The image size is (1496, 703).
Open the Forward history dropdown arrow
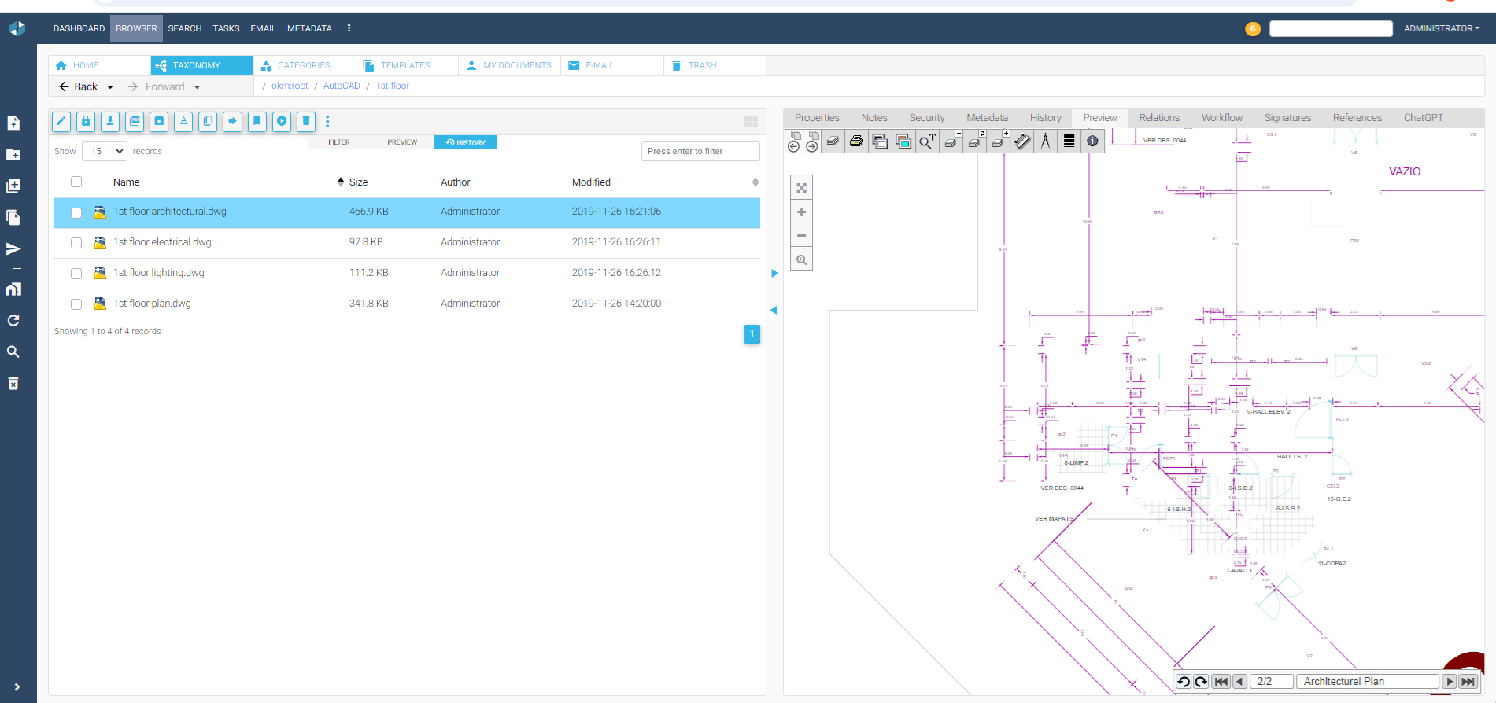(197, 87)
